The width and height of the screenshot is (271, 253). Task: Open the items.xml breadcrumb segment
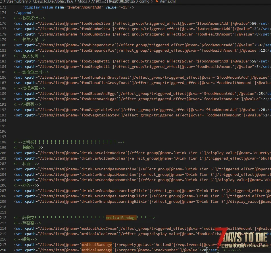tap(168, 1)
